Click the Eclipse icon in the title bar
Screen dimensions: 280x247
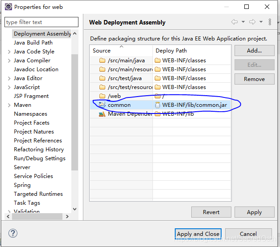click(8, 7)
